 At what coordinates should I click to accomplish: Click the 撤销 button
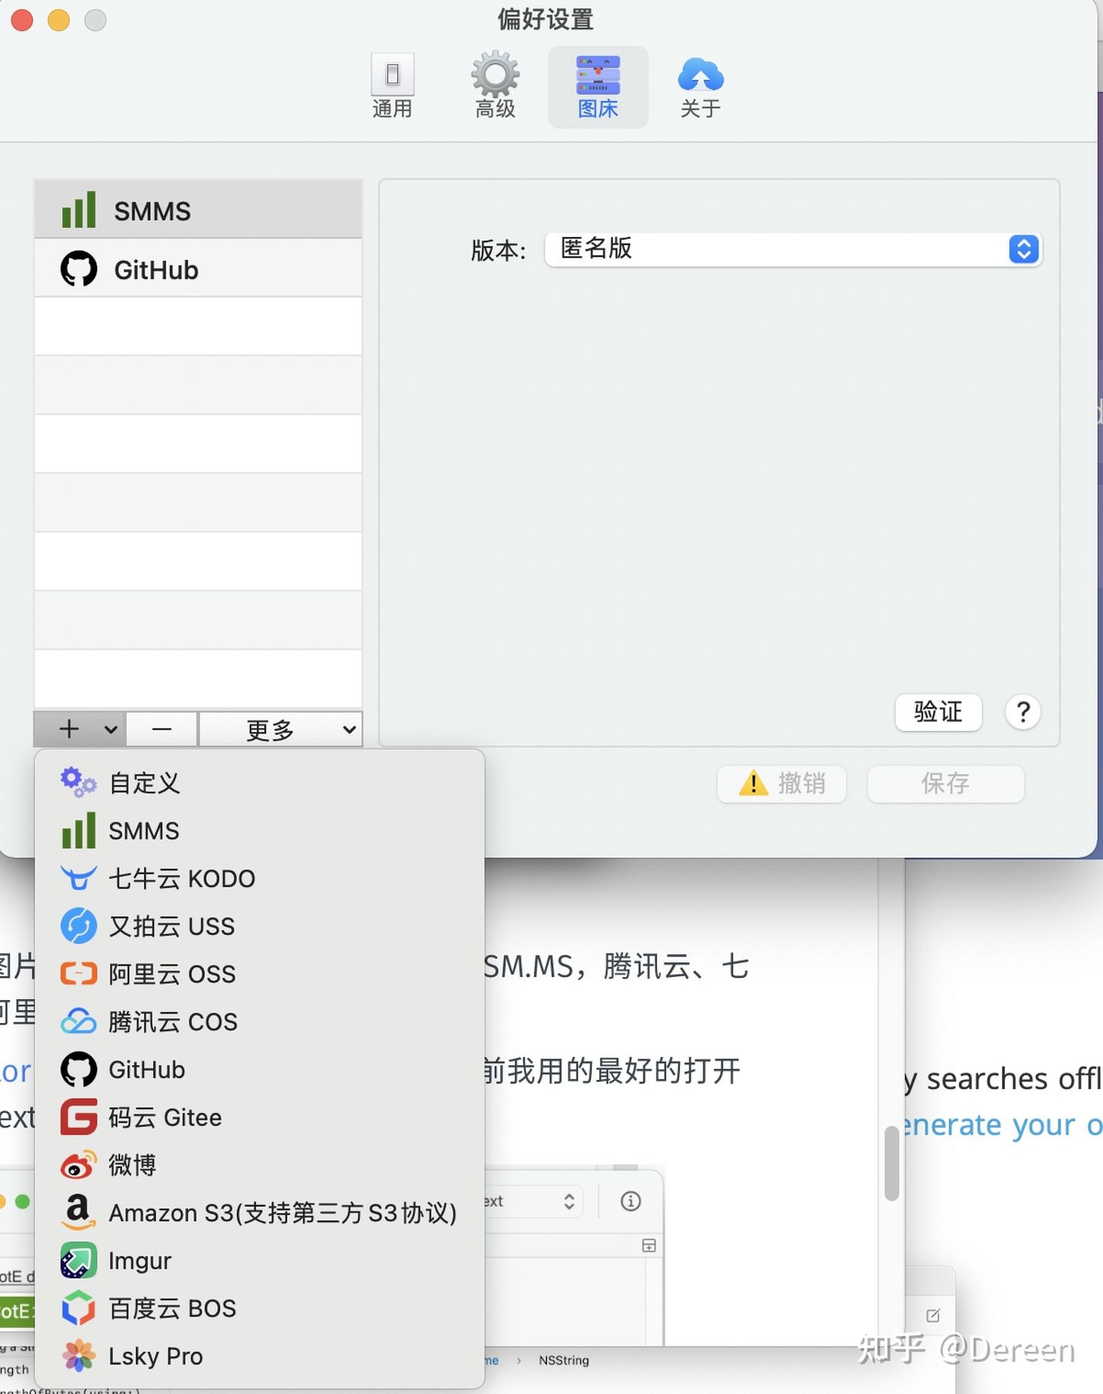point(781,783)
